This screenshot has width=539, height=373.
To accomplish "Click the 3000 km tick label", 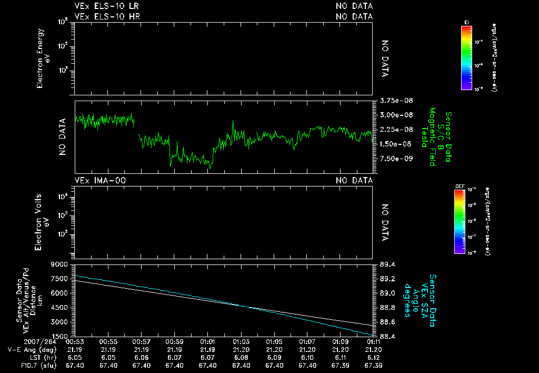I will pos(59,322).
